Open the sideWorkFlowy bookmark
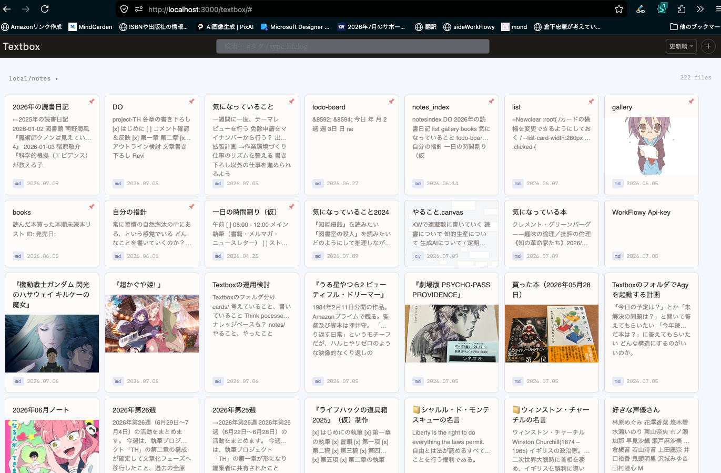721x473 pixels. (469, 27)
